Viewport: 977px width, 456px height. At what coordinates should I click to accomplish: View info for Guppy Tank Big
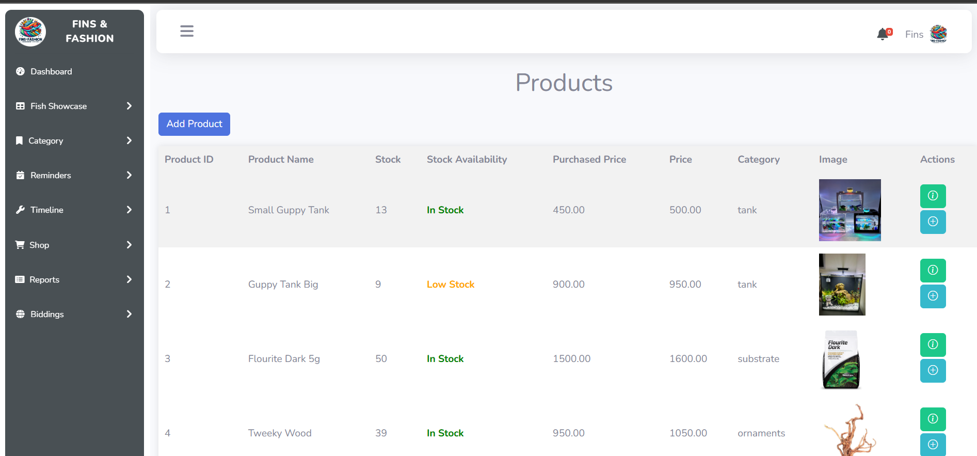(x=933, y=270)
